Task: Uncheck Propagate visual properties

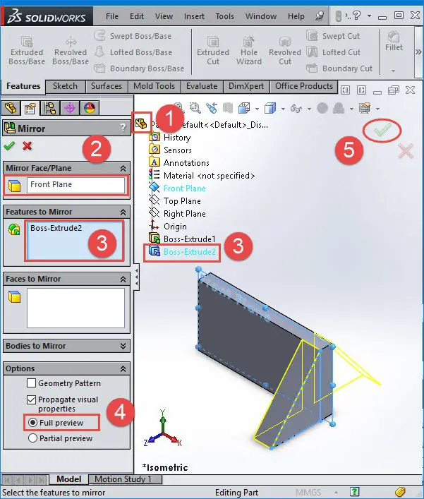Action: click(x=32, y=399)
